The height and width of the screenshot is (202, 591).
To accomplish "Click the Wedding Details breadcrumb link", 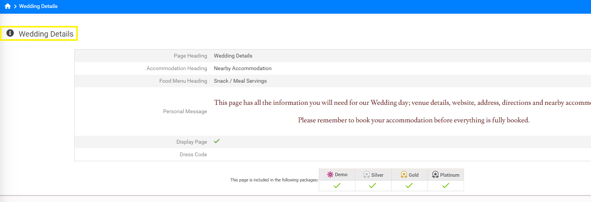I will pyautogui.click(x=38, y=6).
